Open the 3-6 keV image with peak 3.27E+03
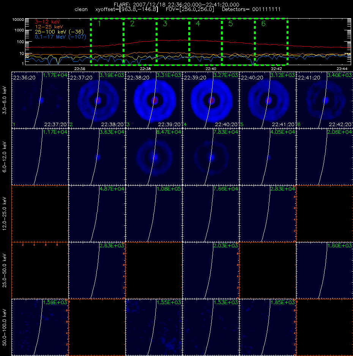This screenshot has width=353, height=356. 211,100
